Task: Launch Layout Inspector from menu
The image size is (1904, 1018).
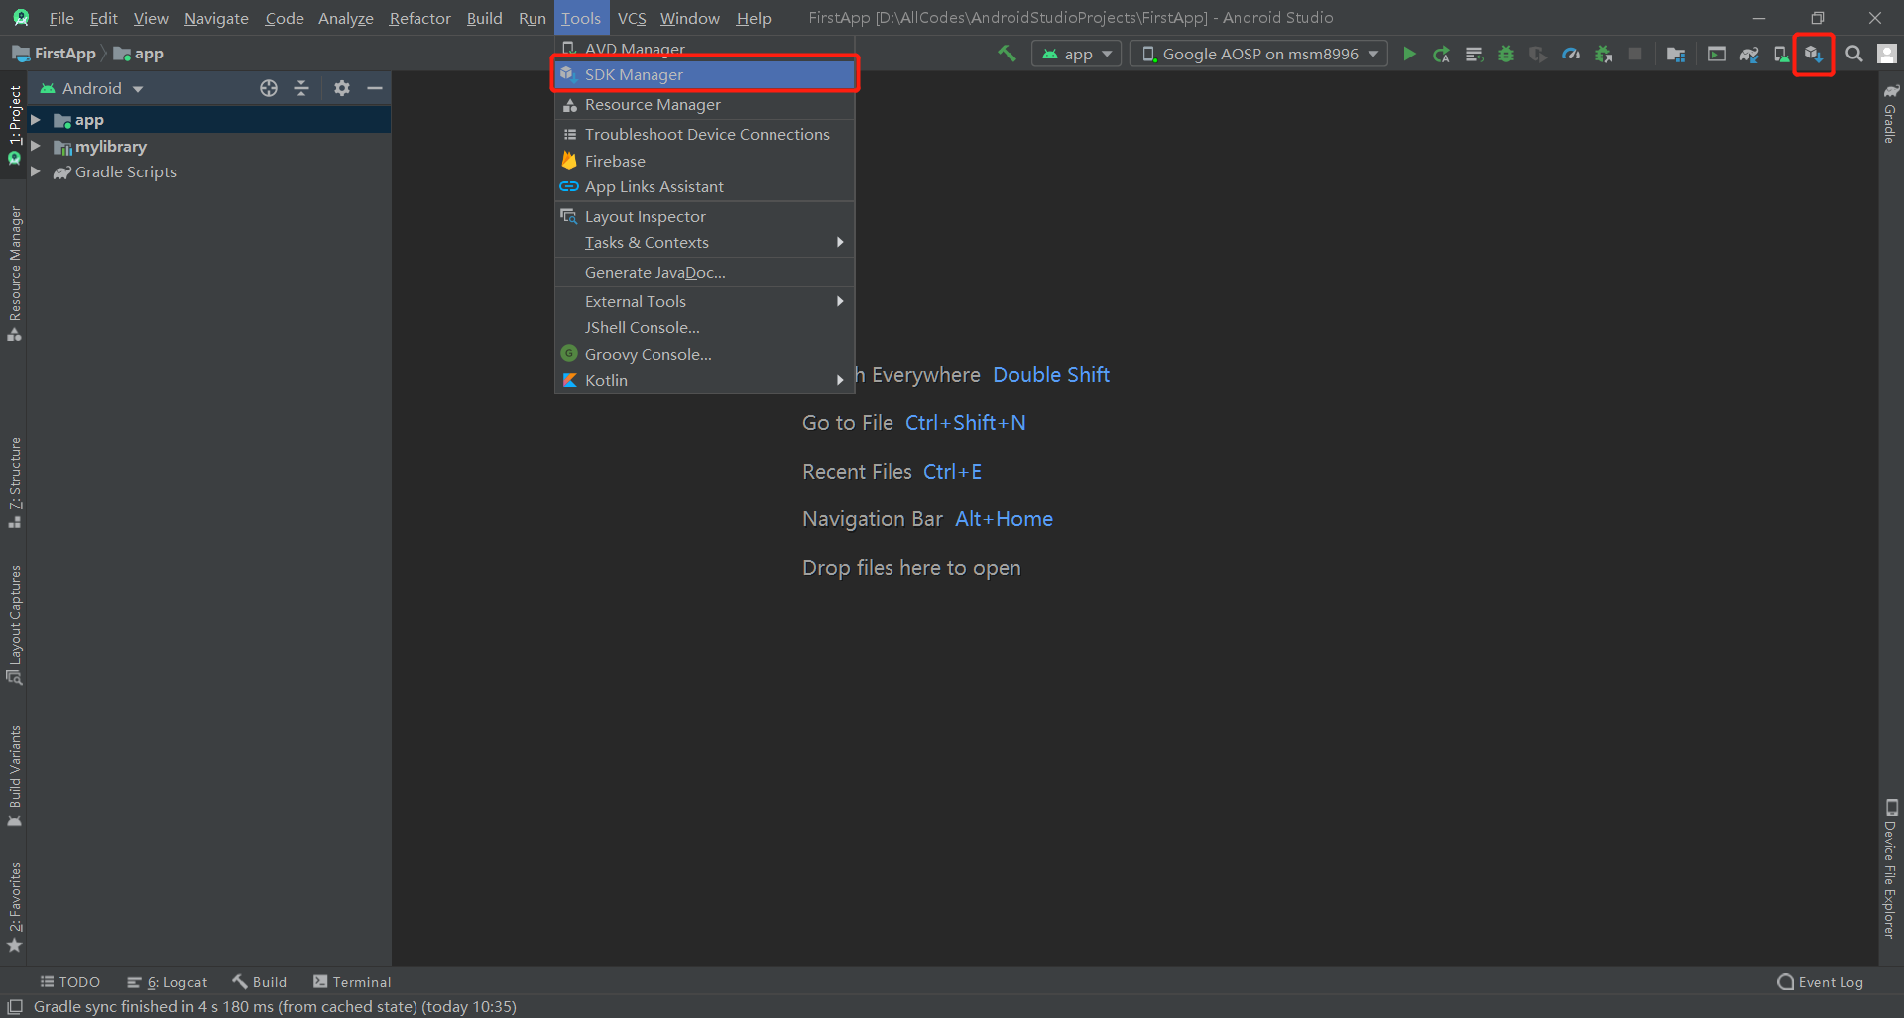Action: coord(704,216)
